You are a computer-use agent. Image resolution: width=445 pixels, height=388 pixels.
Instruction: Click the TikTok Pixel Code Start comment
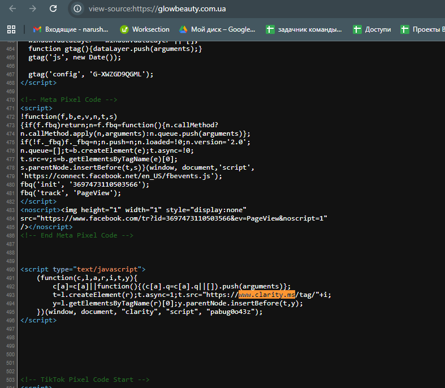(x=85, y=380)
